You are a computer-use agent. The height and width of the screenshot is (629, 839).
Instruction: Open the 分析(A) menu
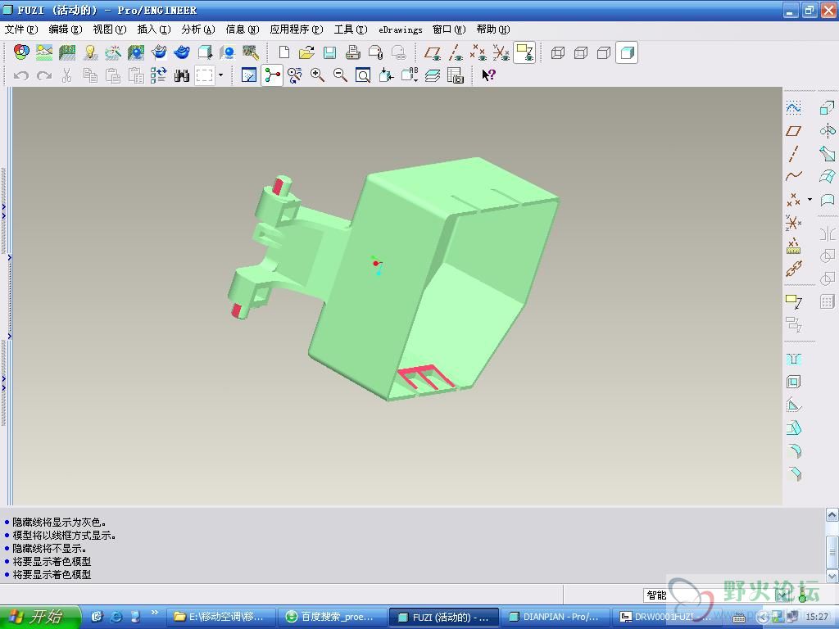(x=198, y=29)
